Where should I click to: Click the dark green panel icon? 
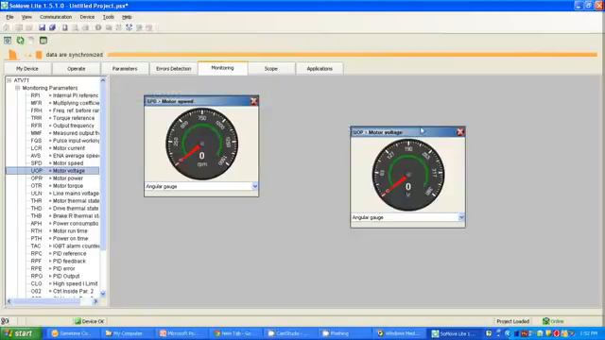click(43, 40)
